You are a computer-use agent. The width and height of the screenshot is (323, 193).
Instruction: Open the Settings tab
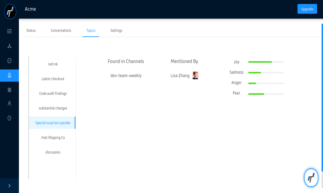116,30
